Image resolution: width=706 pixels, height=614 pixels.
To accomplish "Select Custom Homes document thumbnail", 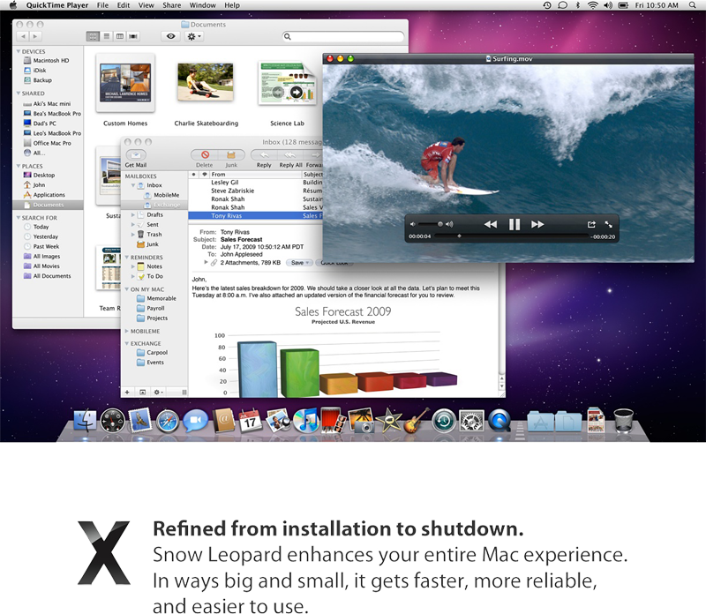I will pyautogui.click(x=125, y=83).
